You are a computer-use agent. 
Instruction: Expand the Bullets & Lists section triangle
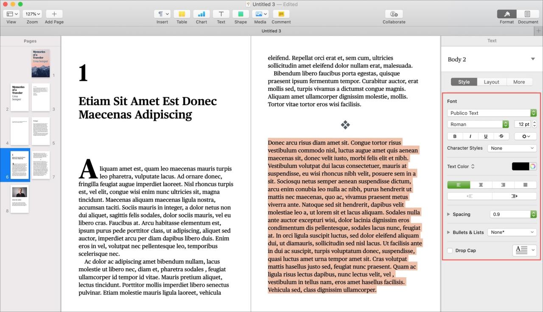tap(449, 232)
